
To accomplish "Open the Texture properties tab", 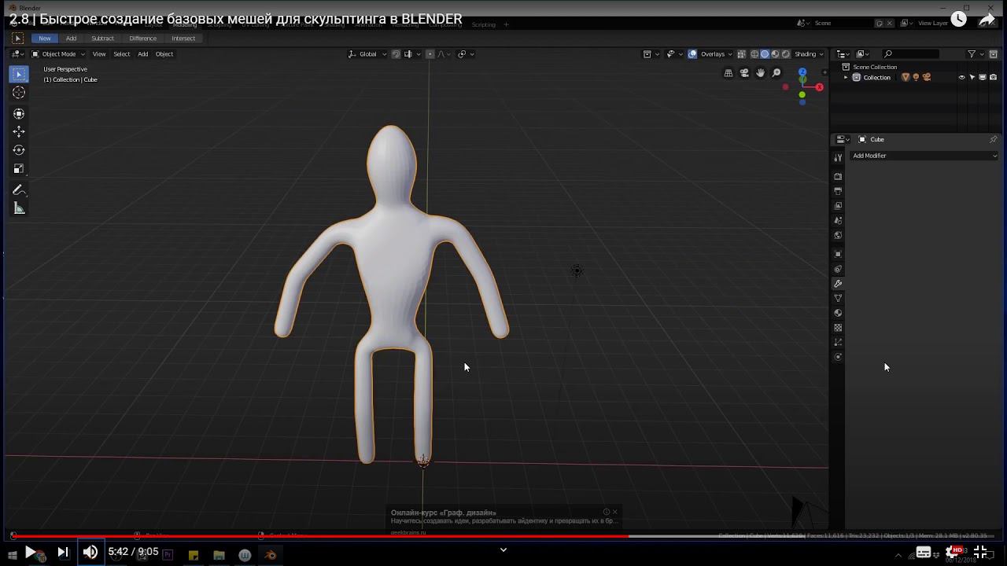I will tap(838, 328).
